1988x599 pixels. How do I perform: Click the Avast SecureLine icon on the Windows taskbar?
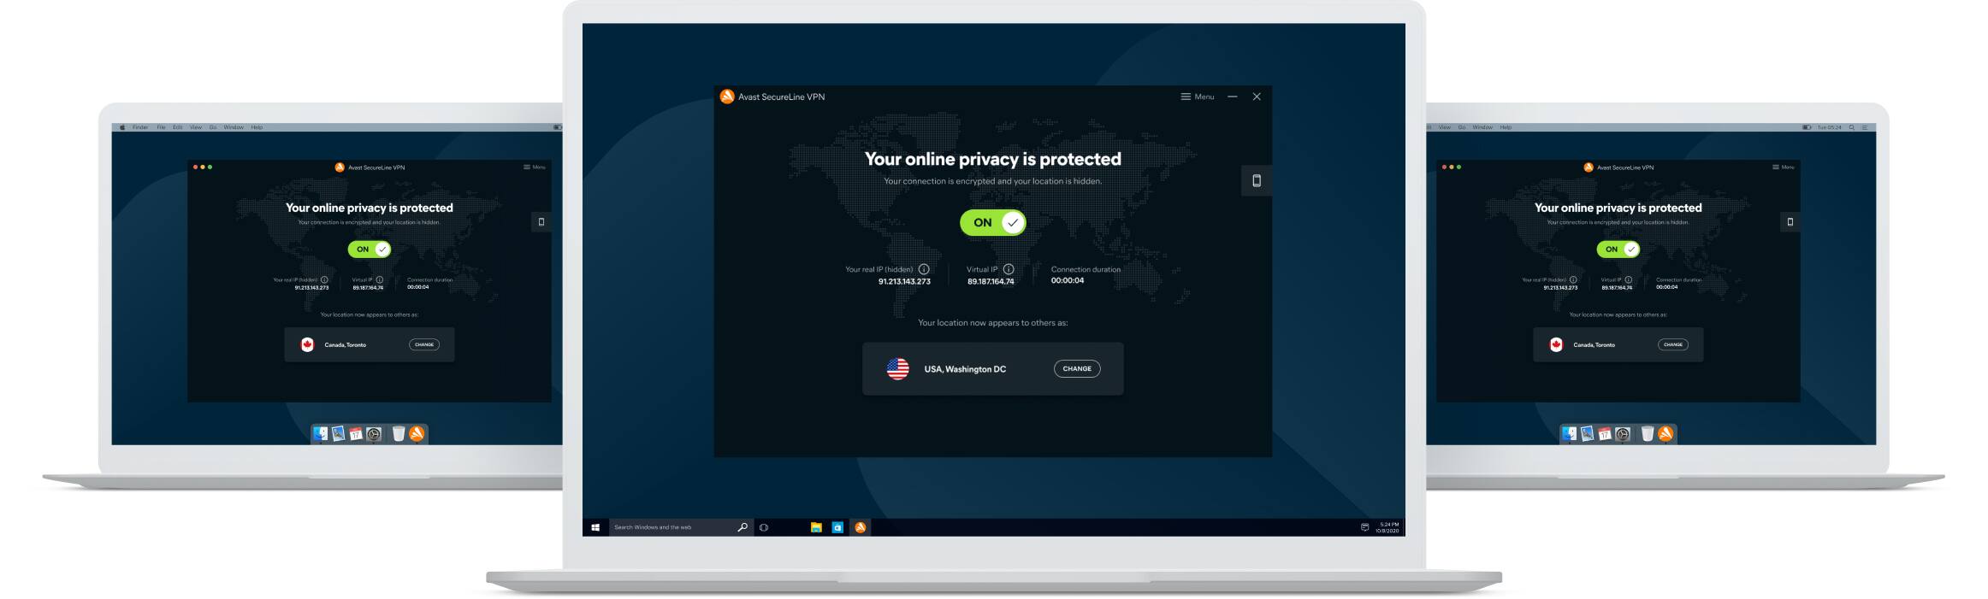tap(861, 527)
